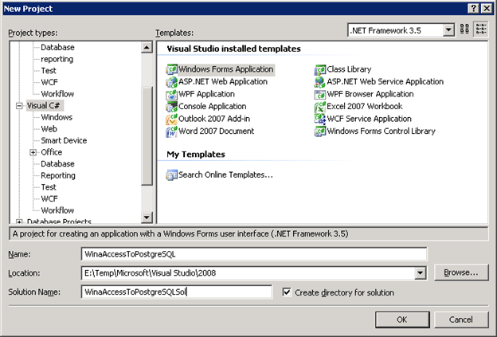The width and height of the screenshot is (497, 337).
Task: Select lowercase reporting project type
Action: click(57, 59)
